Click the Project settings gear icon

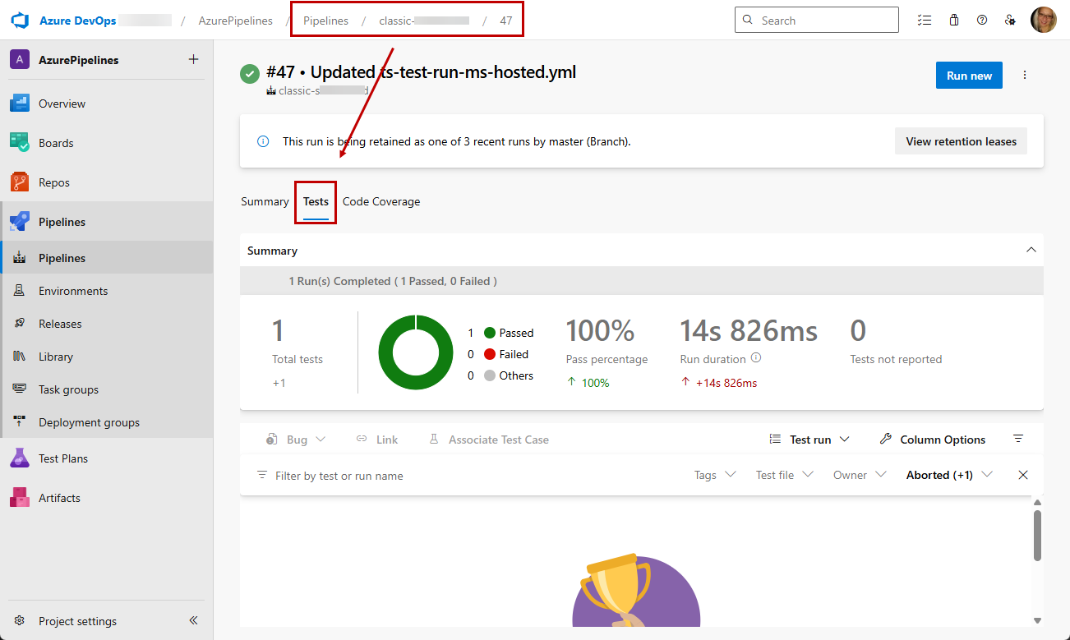(x=20, y=621)
